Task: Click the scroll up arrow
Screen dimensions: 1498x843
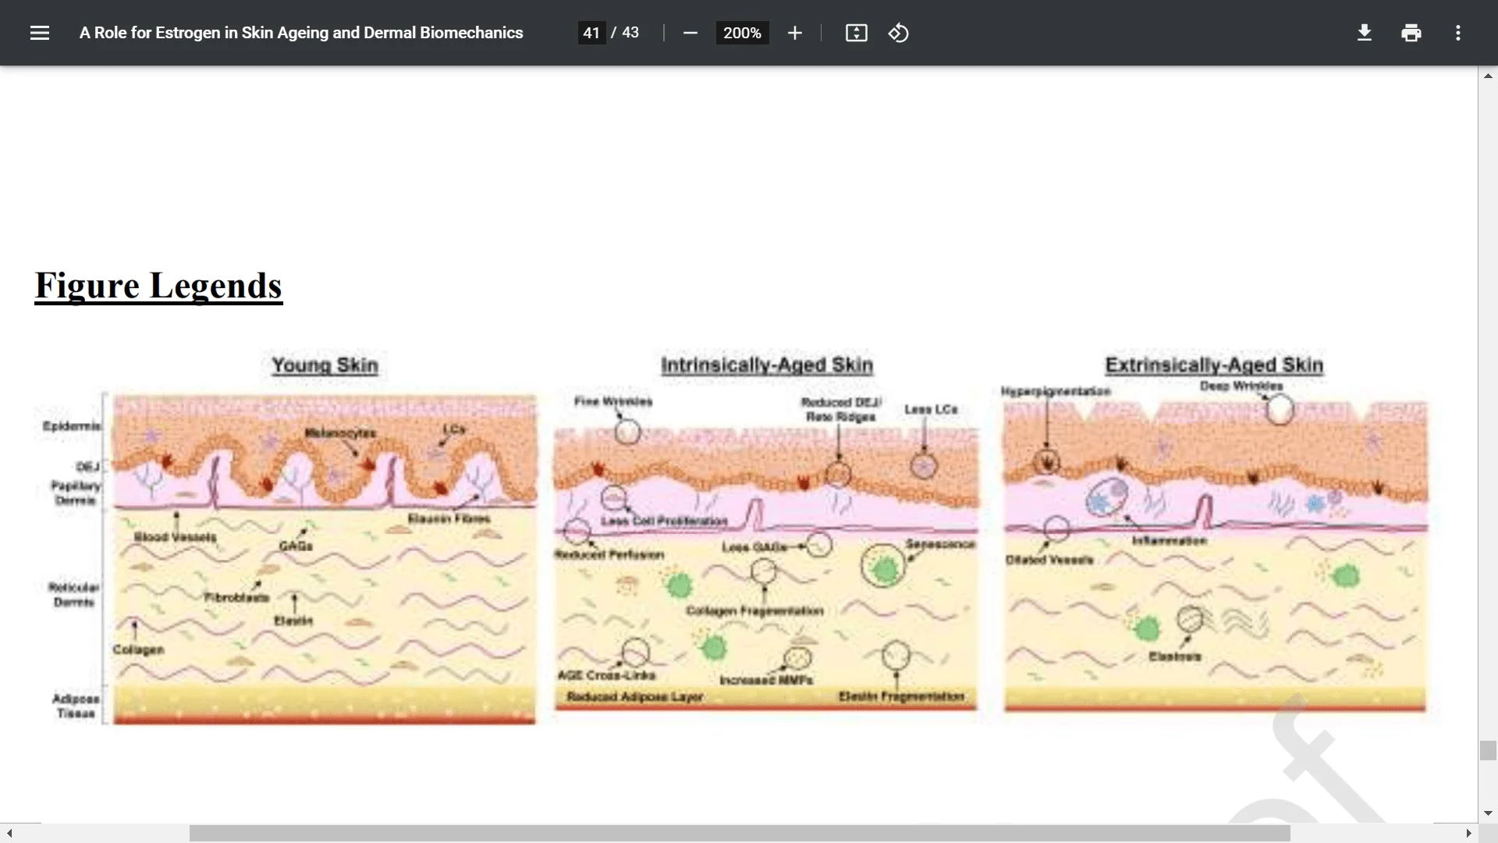Action: click(1488, 76)
